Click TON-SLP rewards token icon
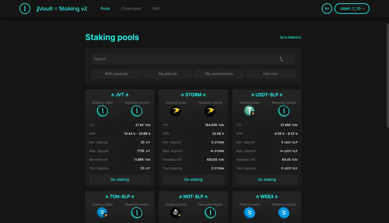This screenshot has height=223, width=389. coord(137,213)
